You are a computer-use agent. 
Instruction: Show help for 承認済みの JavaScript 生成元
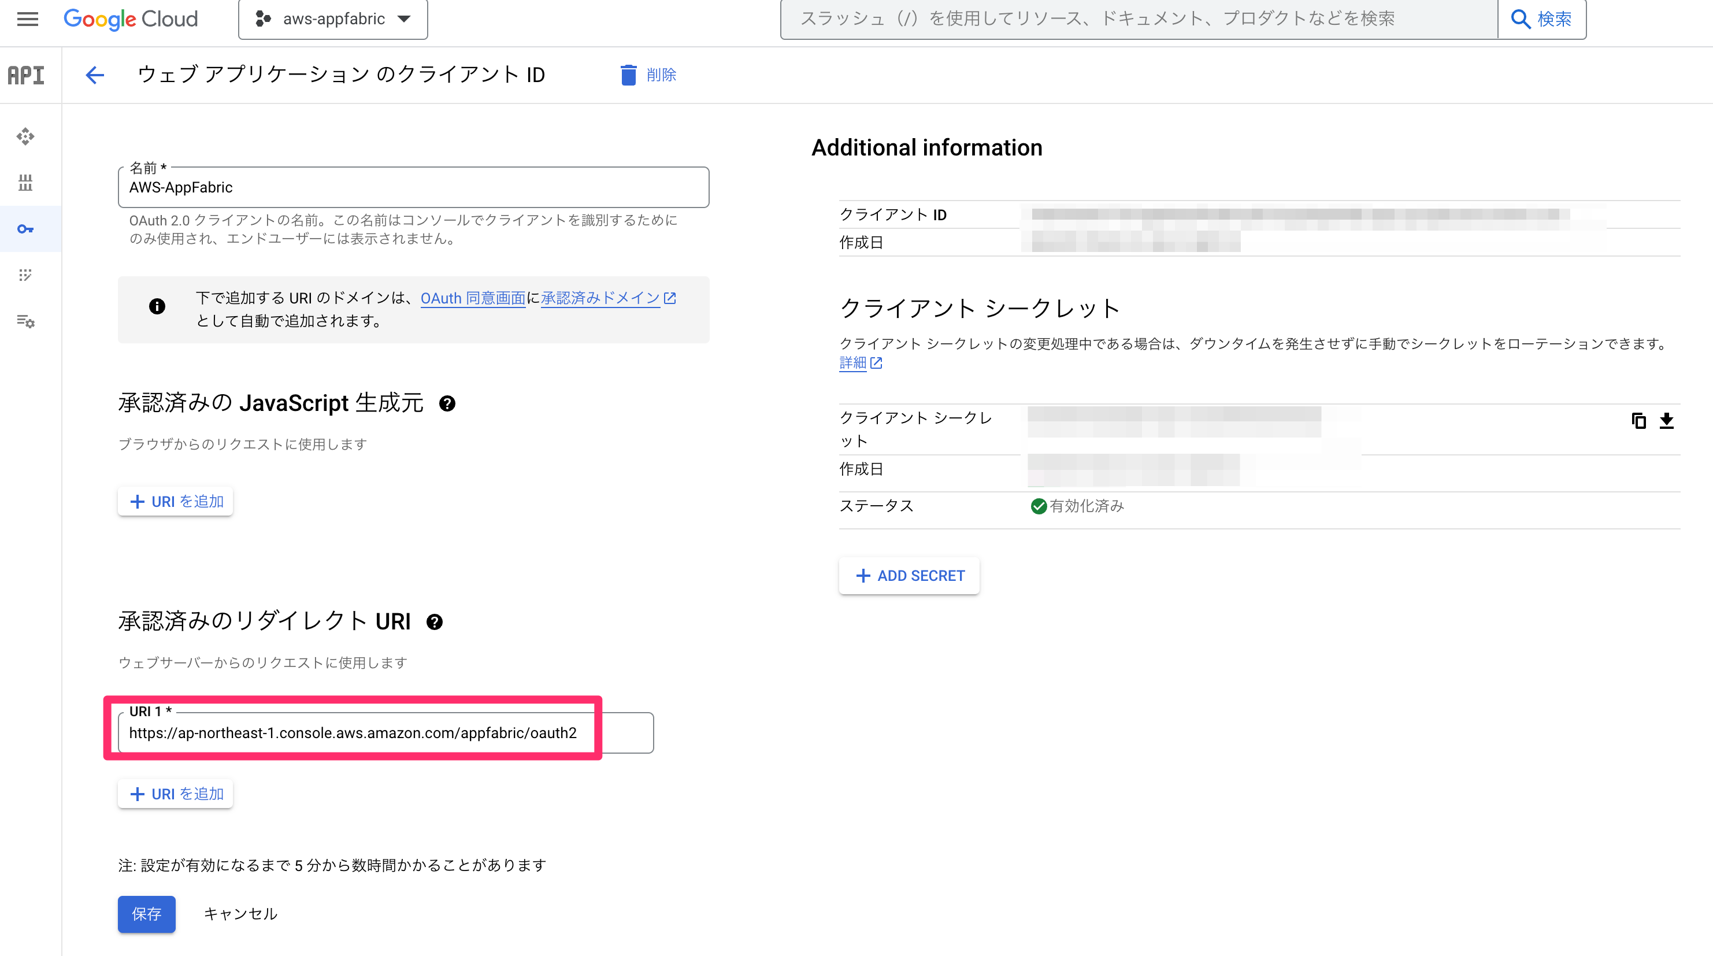[x=447, y=403]
